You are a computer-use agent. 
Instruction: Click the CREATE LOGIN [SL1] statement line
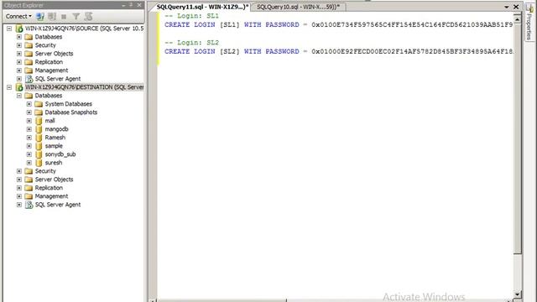(338, 24)
